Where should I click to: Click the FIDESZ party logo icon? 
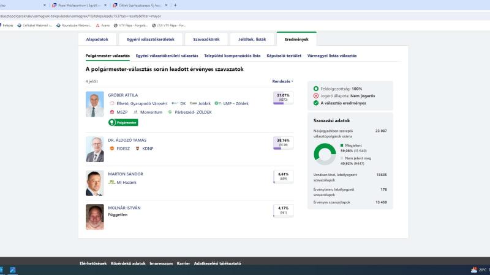(111, 148)
